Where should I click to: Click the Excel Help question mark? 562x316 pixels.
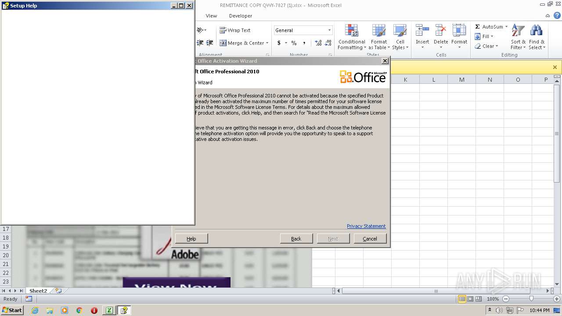[557, 15]
